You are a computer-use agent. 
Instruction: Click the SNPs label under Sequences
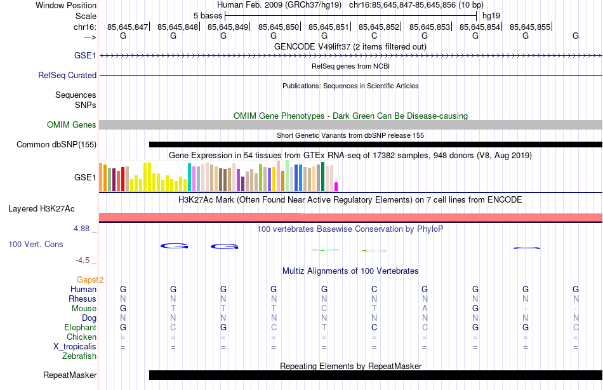[x=86, y=105]
